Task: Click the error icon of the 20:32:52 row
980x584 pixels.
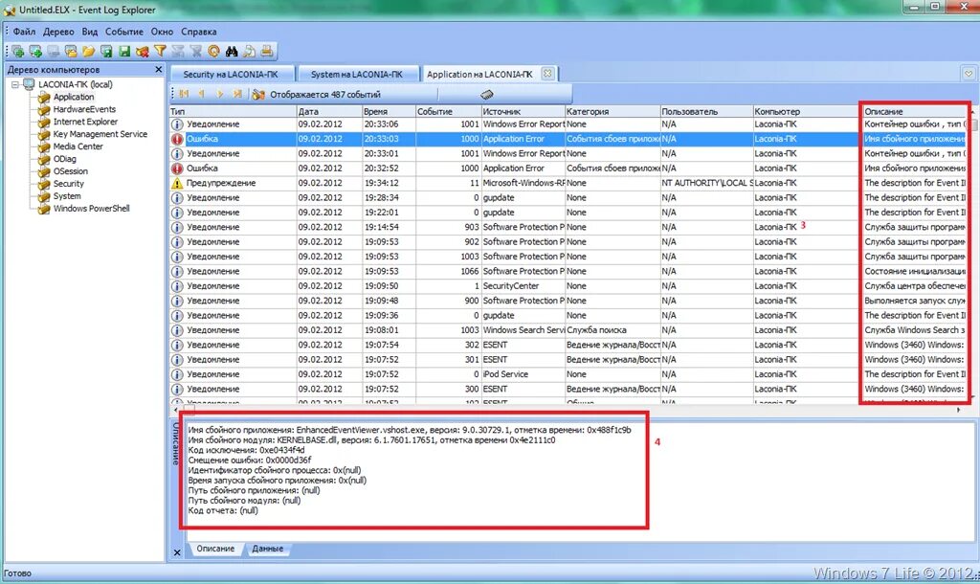Action: (177, 168)
